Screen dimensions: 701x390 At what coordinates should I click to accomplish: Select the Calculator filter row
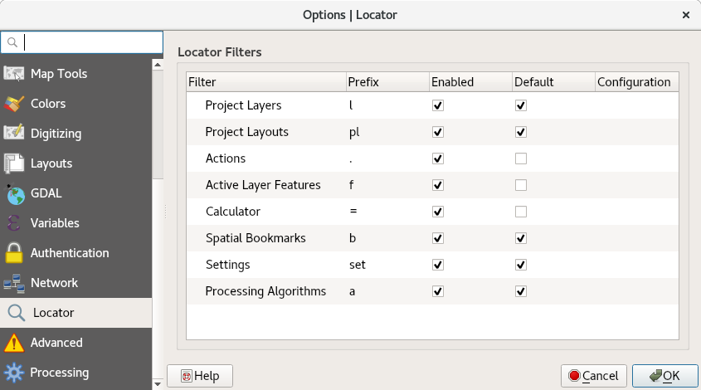[x=432, y=212]
